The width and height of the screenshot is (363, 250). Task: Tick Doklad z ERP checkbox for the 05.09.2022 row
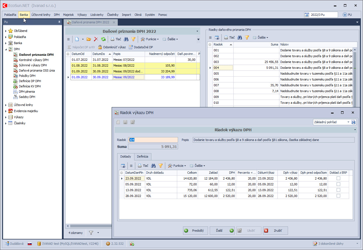click(x=338, y=184)
